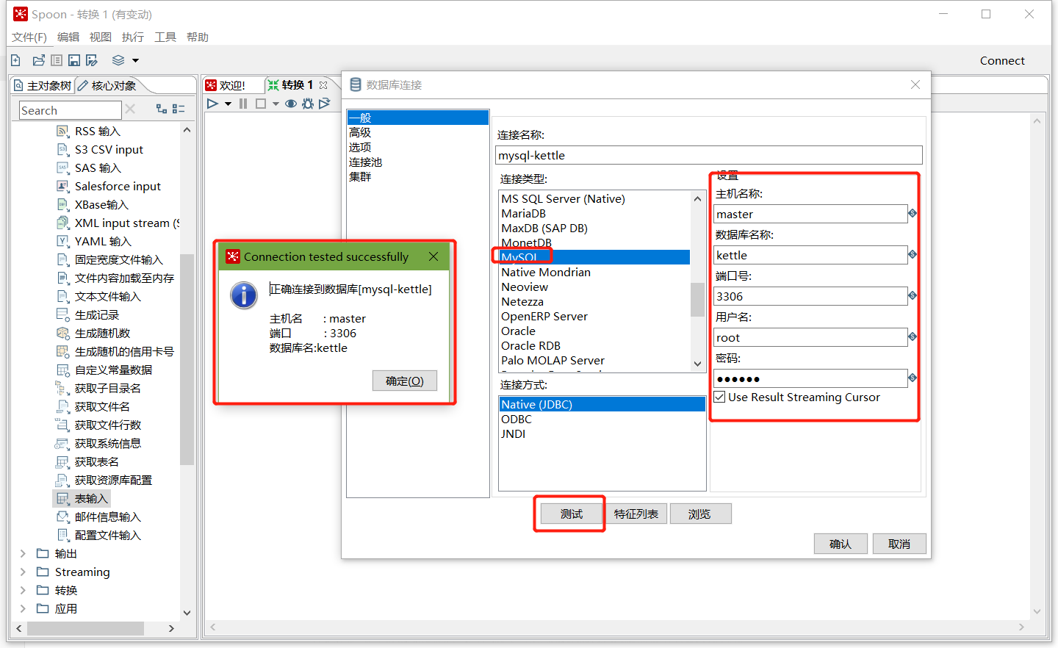
Task: Click the 确认 button
Action: pos(841,544)
